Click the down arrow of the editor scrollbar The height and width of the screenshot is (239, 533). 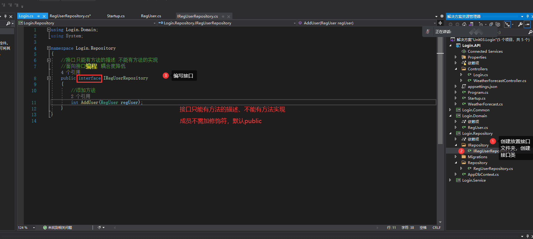pyautogui.click(x=440, y=222)
